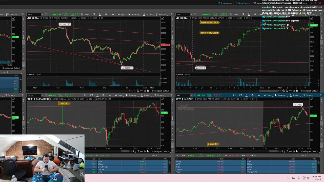
Task: Select the pointer cursor below /NQ chart
Action: [148, 91]
